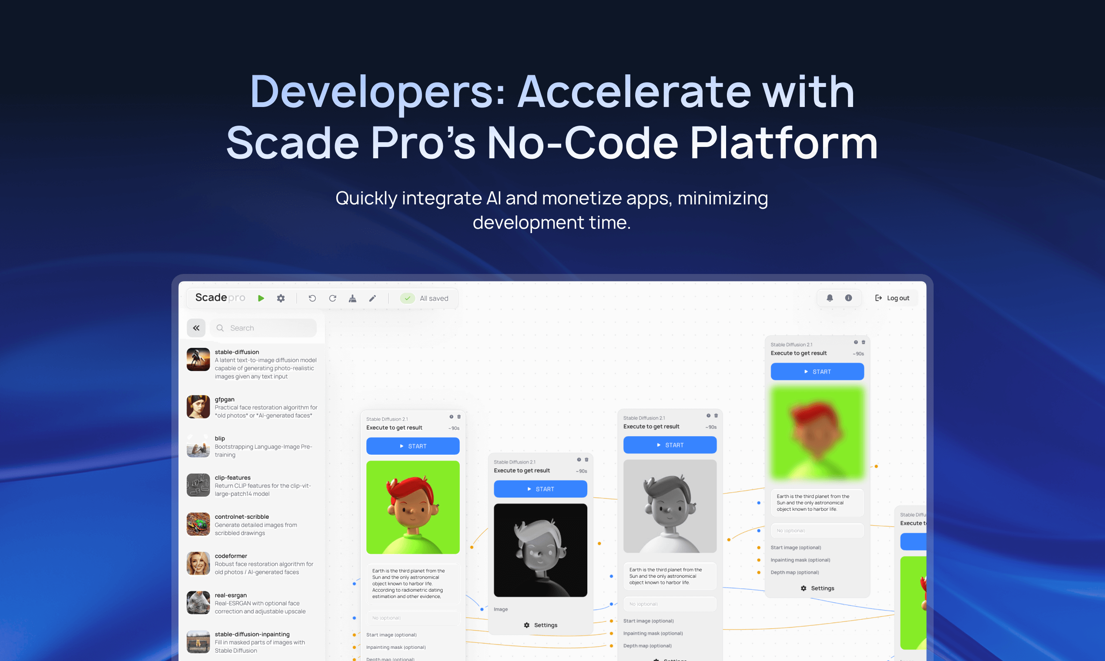Image resolution: width=1105 pixels, height=661 pixels.
Task: Click the All saved status indicator
Action: (425, 298)
